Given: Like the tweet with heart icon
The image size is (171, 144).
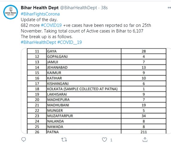Looking at the screenshot, I should pyautogui.click(x=104, y=140).
